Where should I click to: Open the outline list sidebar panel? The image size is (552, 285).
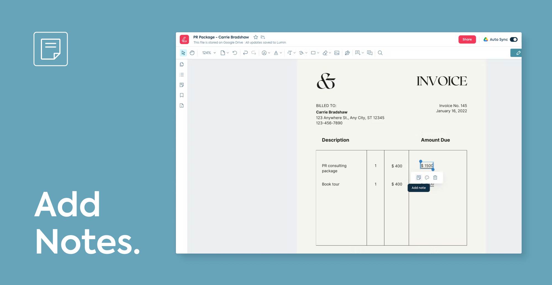pos(182,74)
